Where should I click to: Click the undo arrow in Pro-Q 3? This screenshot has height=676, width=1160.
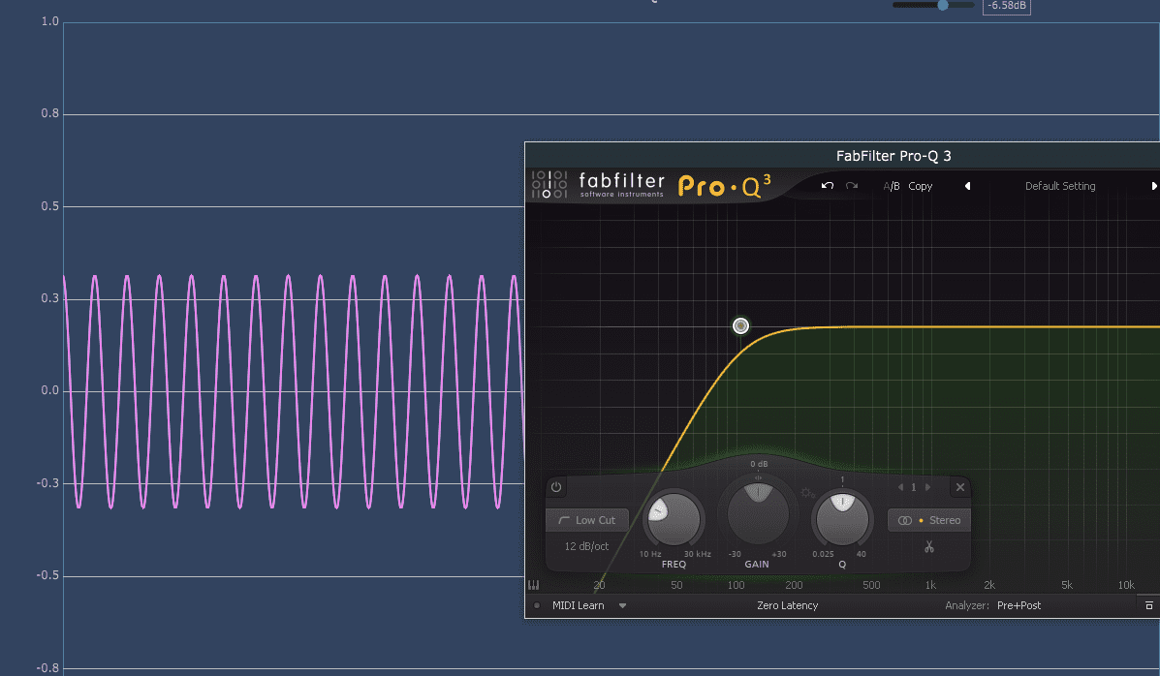828,186
